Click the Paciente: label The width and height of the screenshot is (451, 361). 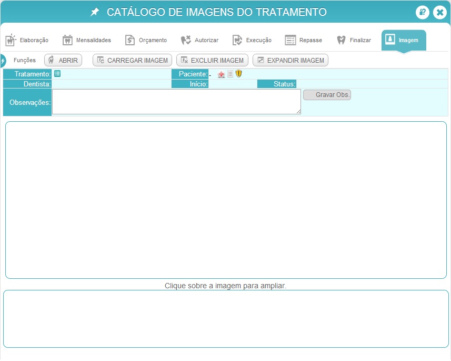[193, 74]
